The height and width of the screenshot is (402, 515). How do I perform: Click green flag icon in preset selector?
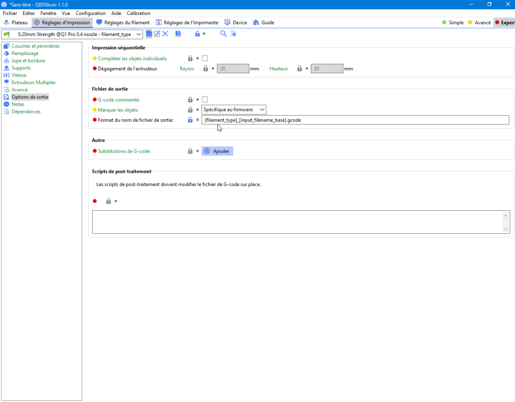coord(7,34)
